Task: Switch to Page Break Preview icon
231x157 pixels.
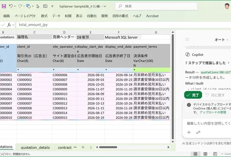Action: coord(215,154)
